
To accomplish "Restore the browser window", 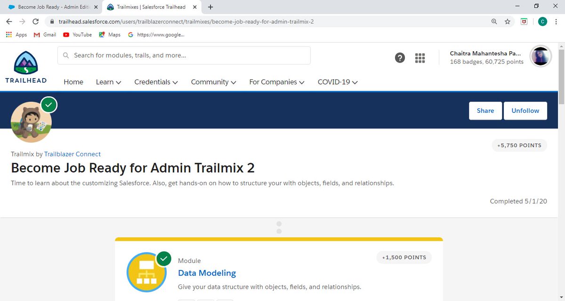I will [536, 6].
